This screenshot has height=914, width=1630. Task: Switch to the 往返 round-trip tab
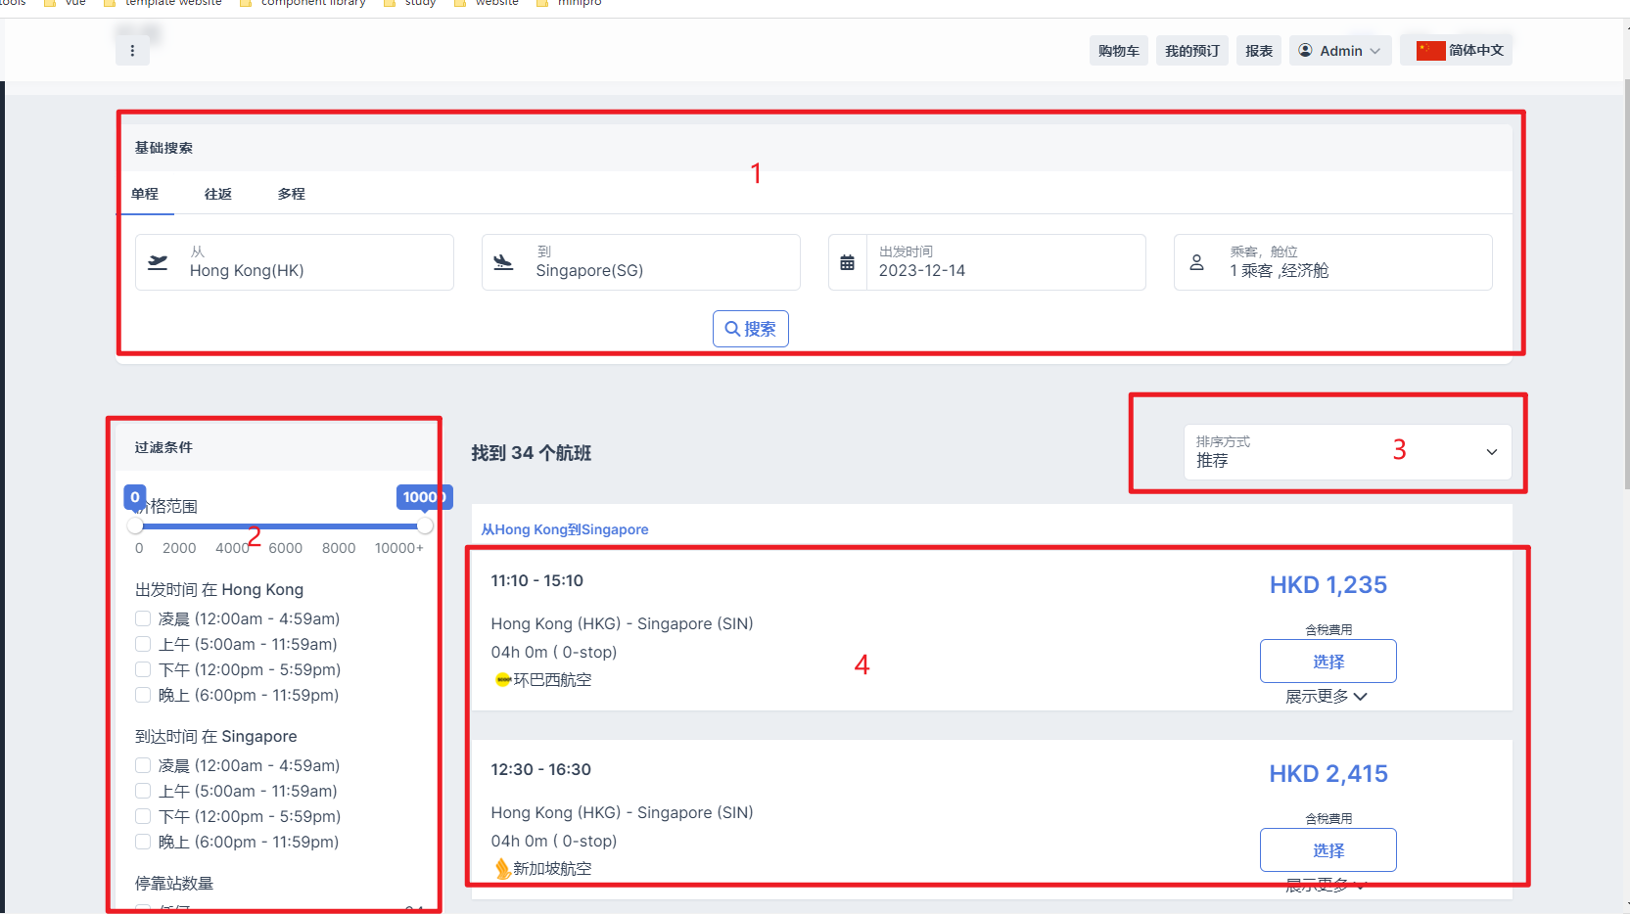point(218,194)
